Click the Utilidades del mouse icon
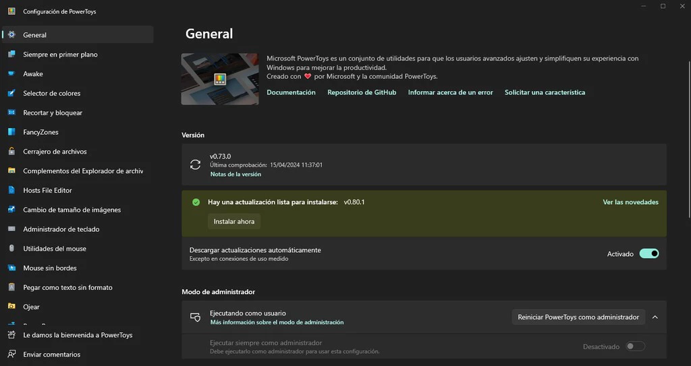 12,248
